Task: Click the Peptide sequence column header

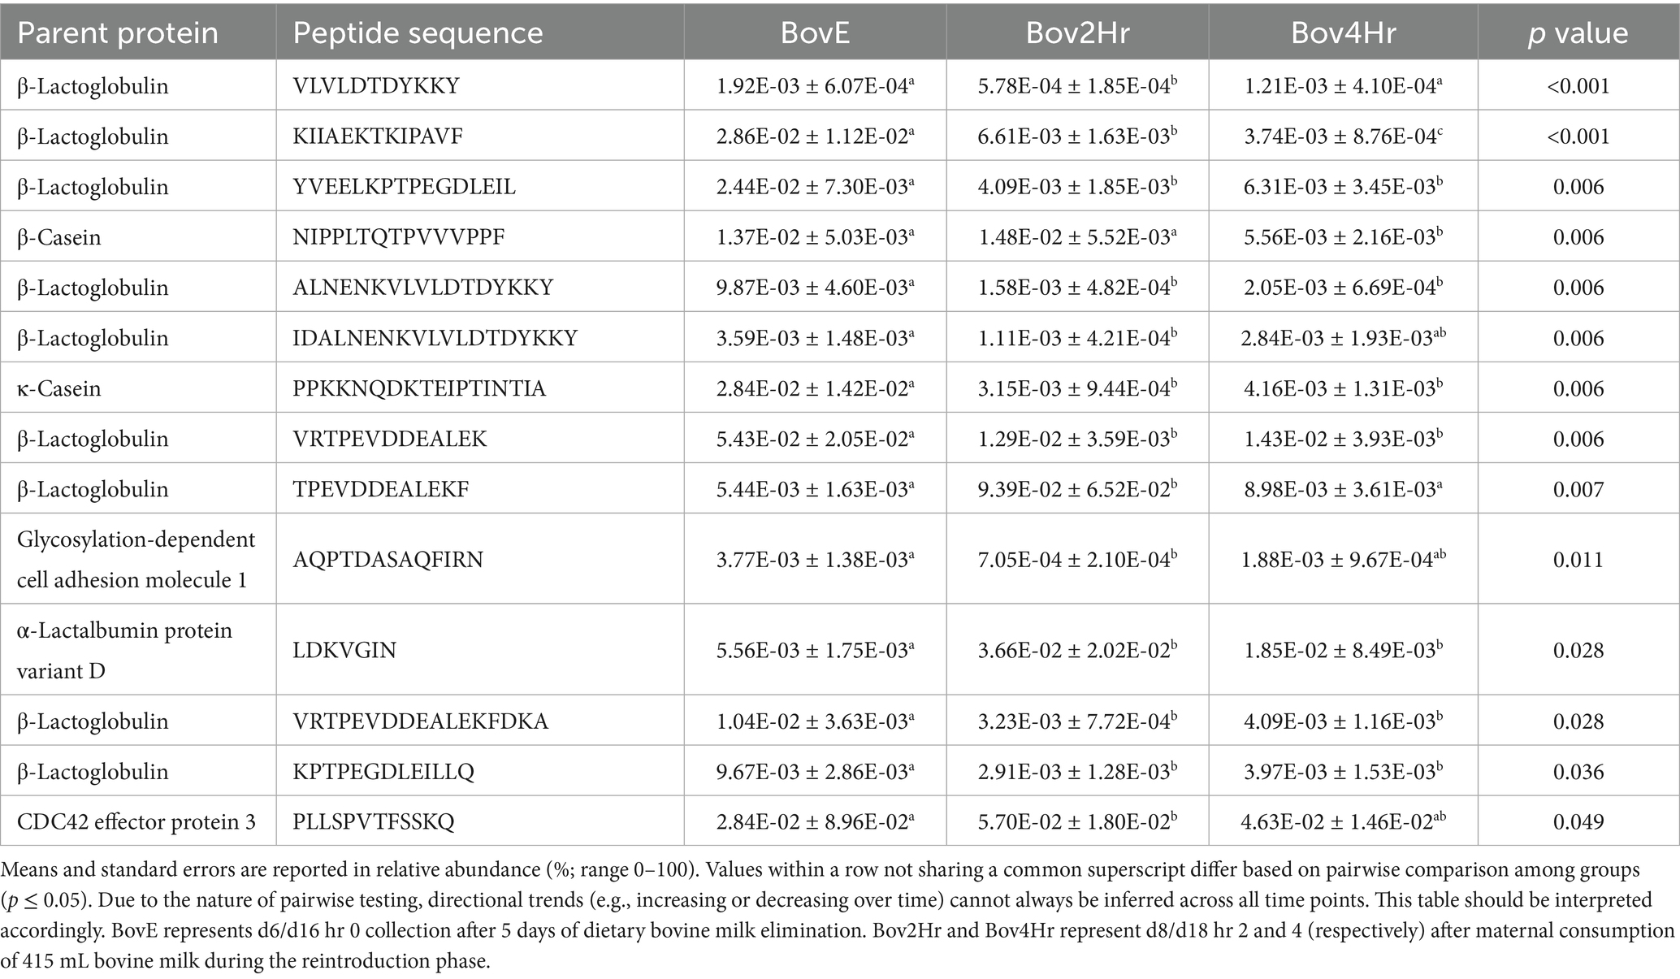Action: point(418,32)
